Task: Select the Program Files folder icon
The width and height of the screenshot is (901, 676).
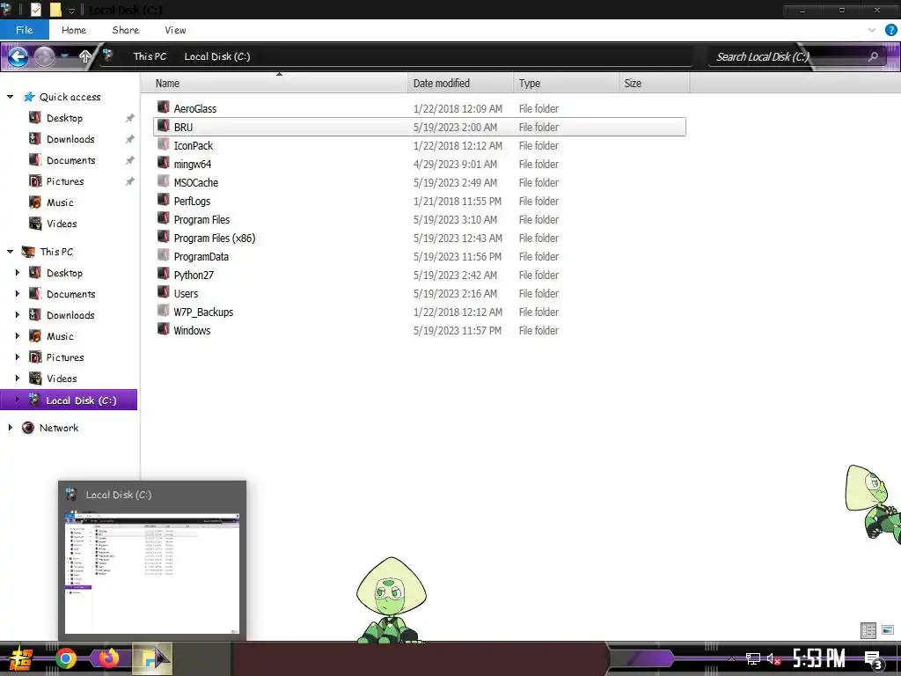Action: [x=164, y=218]
